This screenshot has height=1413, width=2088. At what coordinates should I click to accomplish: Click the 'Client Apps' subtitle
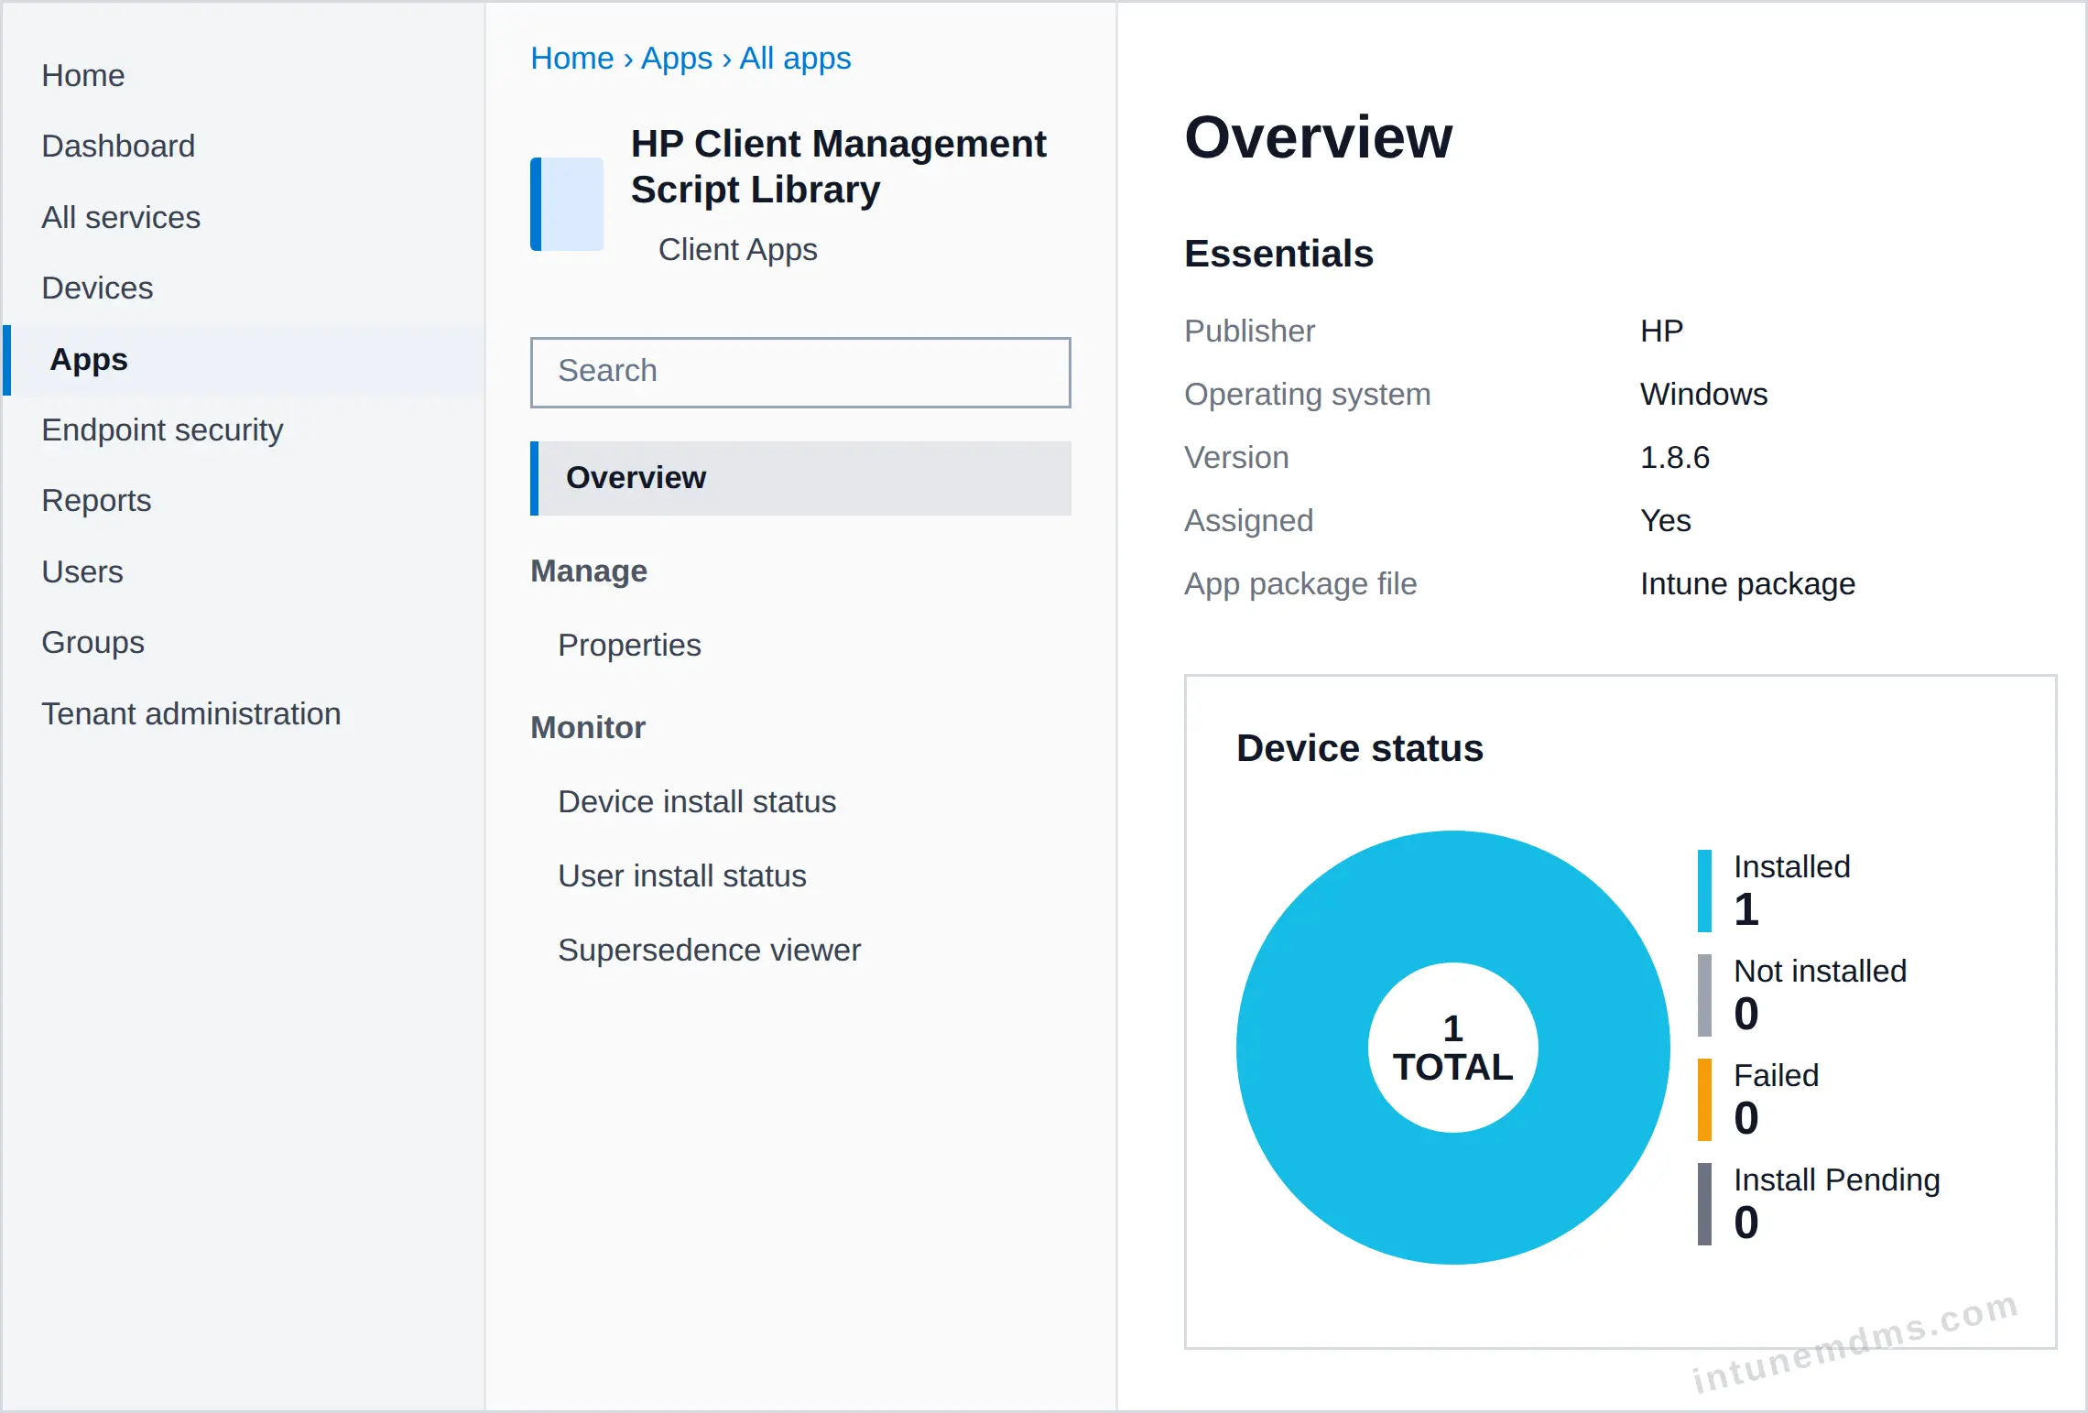[x=738, y=249]
